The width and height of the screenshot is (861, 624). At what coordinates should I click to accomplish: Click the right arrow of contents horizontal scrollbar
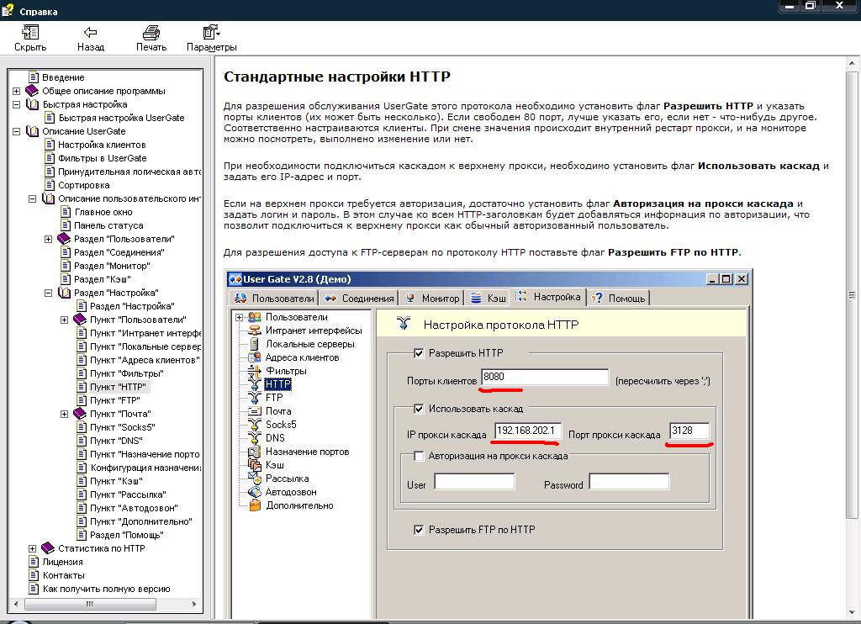194,604
